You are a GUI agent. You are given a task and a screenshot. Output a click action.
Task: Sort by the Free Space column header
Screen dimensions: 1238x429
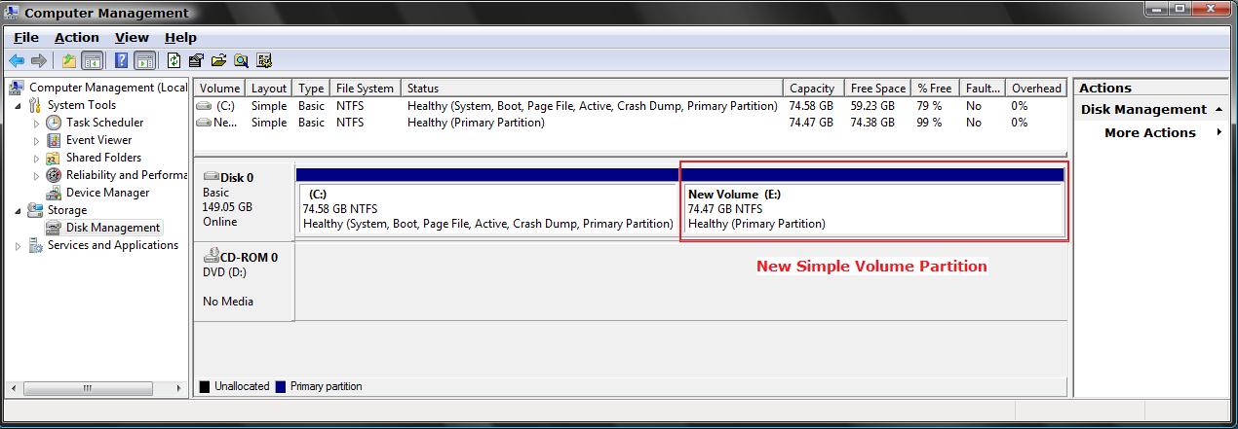click(877, 88)
